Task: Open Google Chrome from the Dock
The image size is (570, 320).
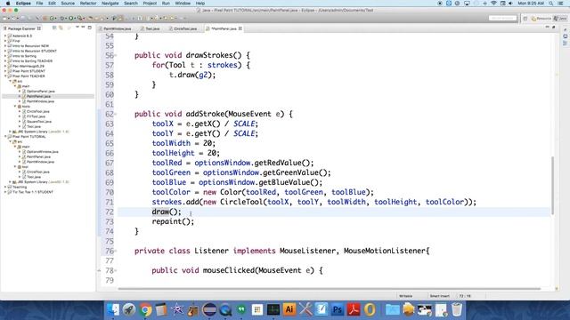Action: [145, 309]
